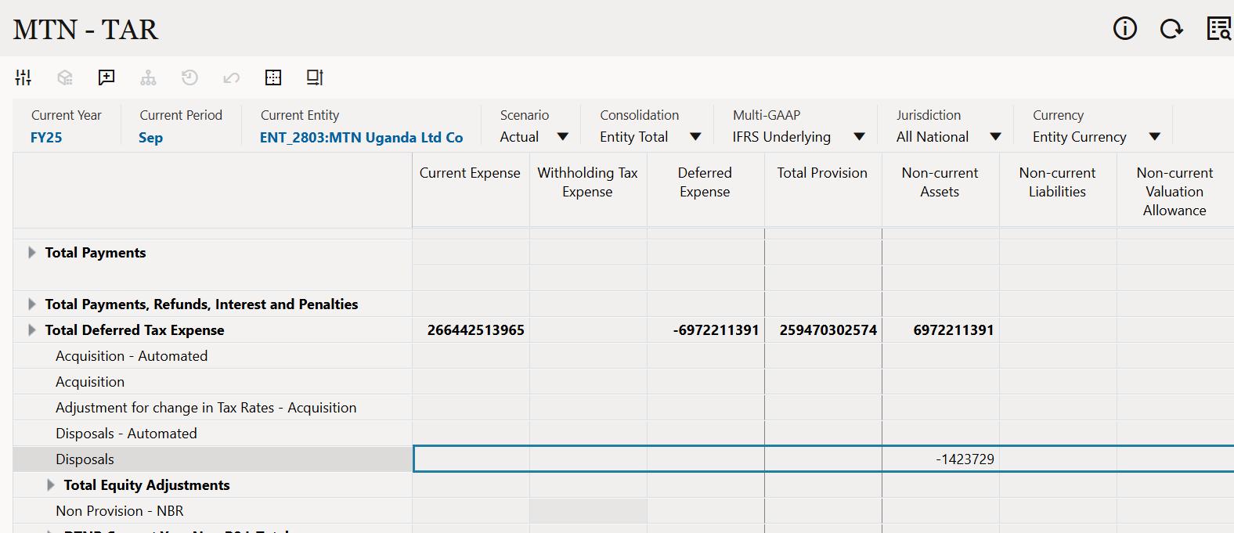Open the POV settings sliders icon
The width and height of the screenshot is (1234, 533).
[x=23, y=77]
